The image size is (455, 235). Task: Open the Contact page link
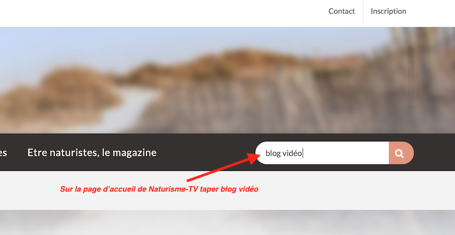tap(342, 11)
